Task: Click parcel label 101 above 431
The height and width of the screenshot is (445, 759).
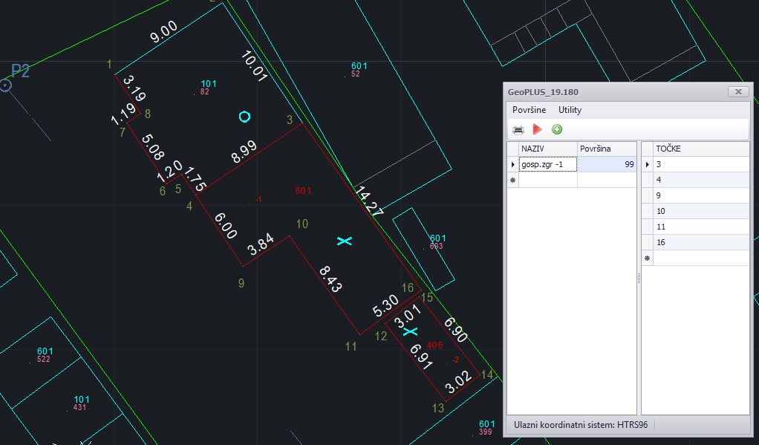Action: click(x=82, y=400)
